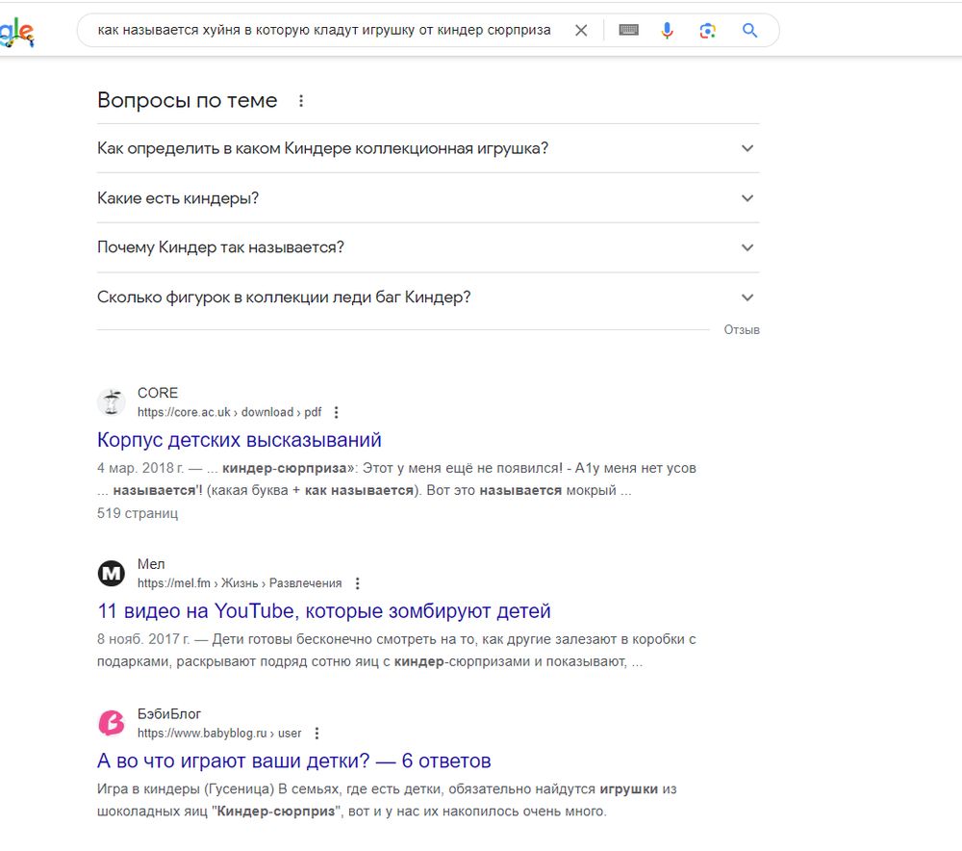
Task: Open 'Корпус детских высказываний' result link
Action: click(240, 440)
